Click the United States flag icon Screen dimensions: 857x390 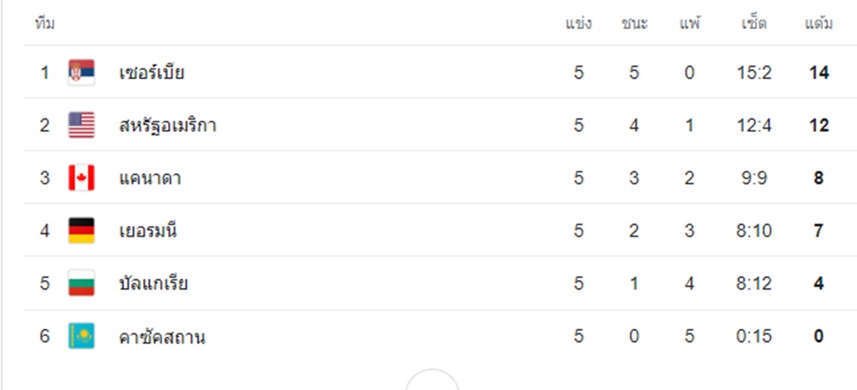coord(81,125)
